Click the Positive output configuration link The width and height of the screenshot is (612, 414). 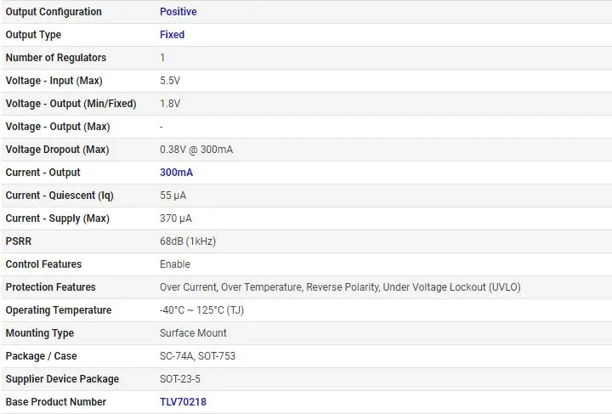pyautogui.click(x=178, y=12)
